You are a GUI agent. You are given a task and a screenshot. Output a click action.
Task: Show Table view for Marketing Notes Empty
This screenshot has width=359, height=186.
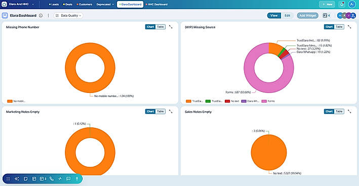(x=161, y=111)
